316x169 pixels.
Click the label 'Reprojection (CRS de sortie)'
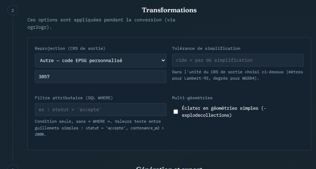(70, 48)
